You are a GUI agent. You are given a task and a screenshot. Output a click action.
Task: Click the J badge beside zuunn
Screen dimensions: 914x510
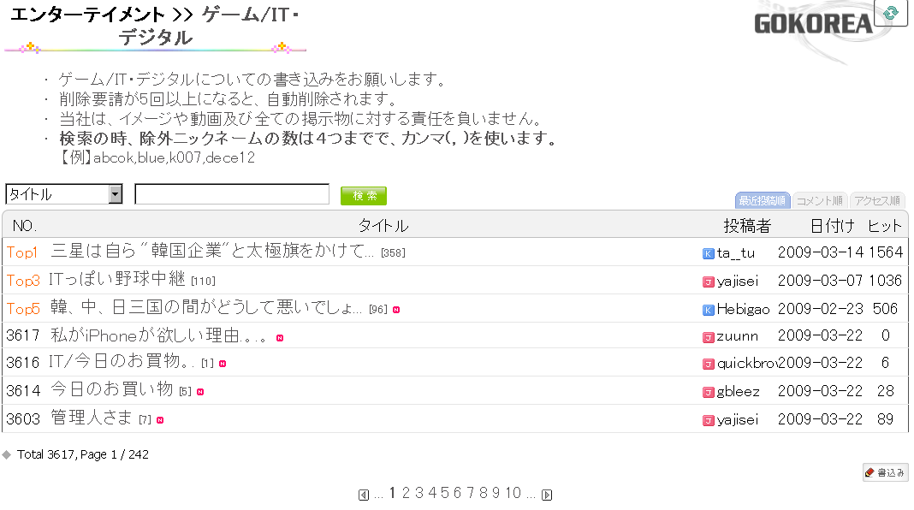(708, 338)
